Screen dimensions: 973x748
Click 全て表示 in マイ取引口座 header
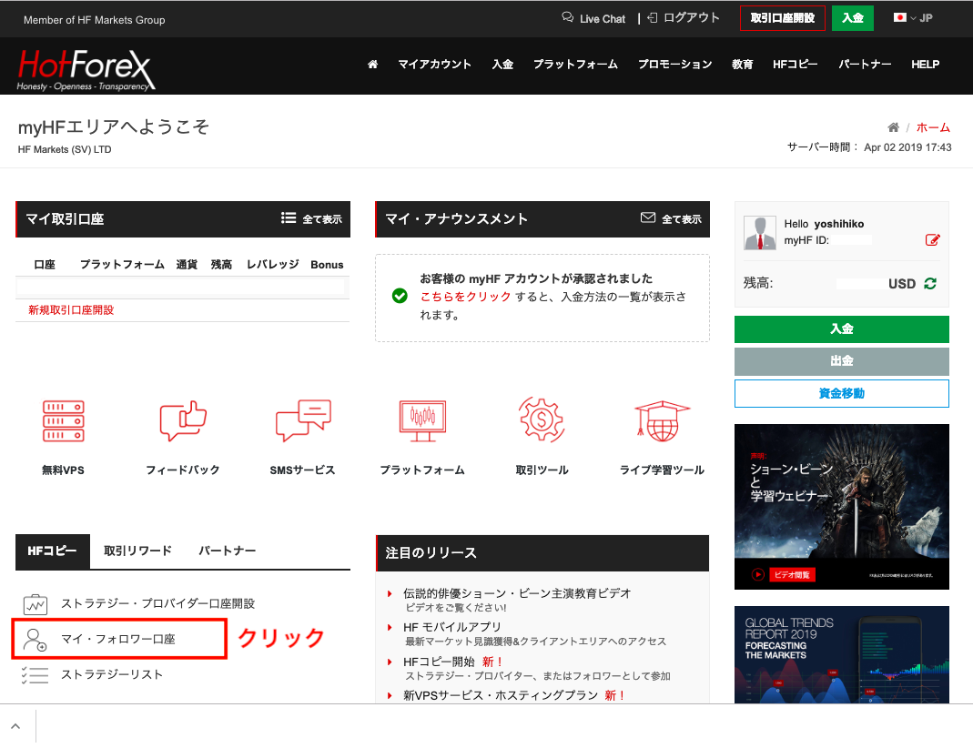[x=322, y=219]
